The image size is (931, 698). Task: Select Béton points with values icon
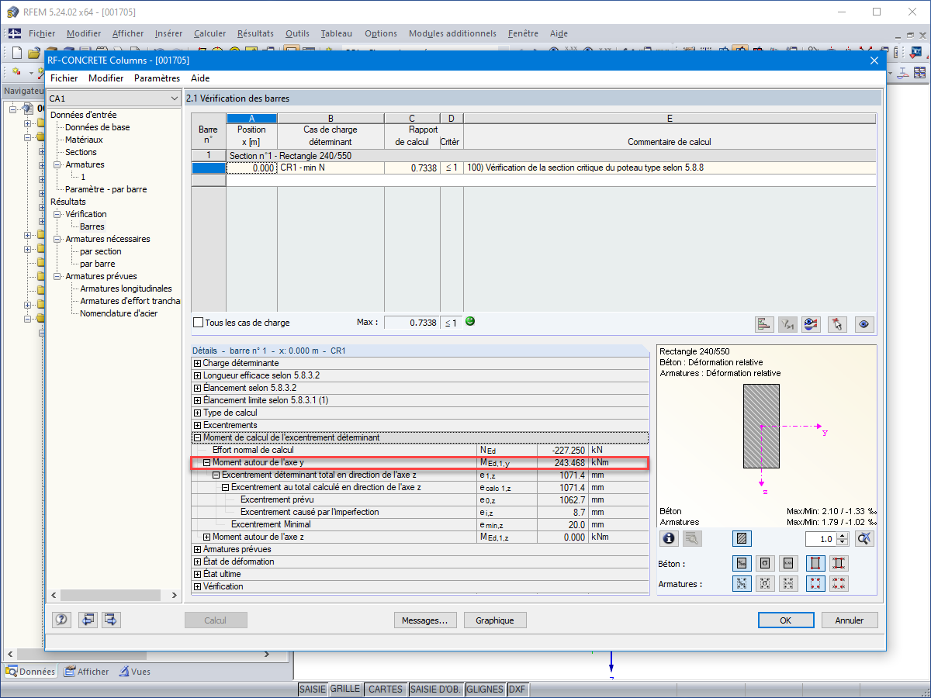pos(839,564)
